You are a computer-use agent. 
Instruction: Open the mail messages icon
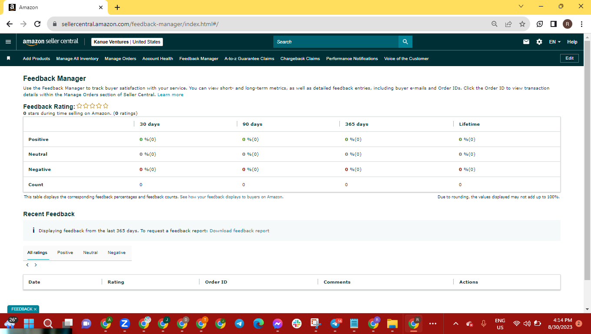526,42
